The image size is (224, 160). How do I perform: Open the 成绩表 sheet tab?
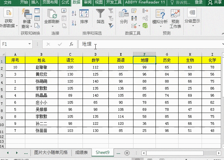point(81,153)
